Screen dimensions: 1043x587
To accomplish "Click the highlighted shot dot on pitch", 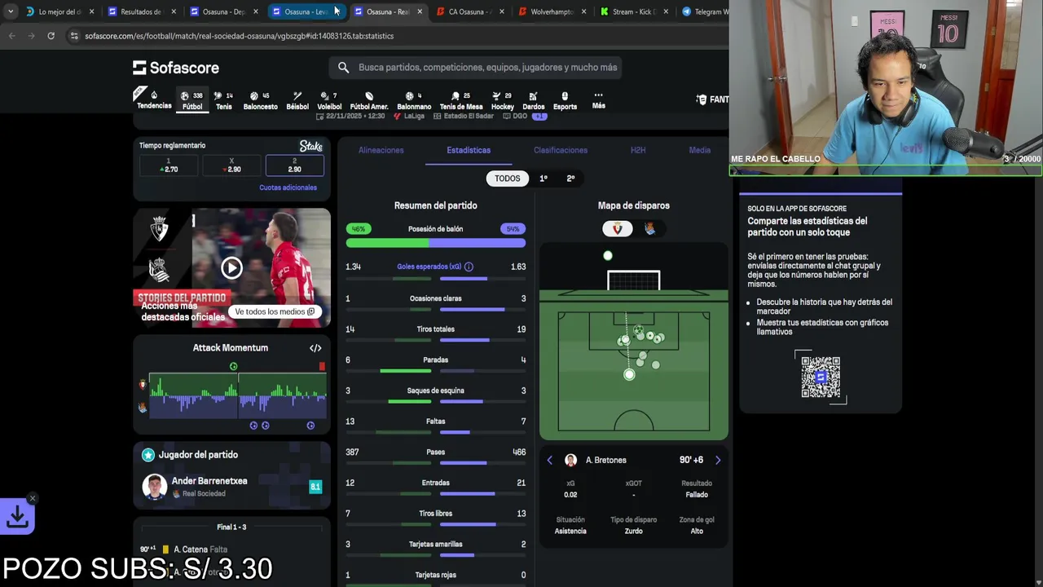I will 629,375.
